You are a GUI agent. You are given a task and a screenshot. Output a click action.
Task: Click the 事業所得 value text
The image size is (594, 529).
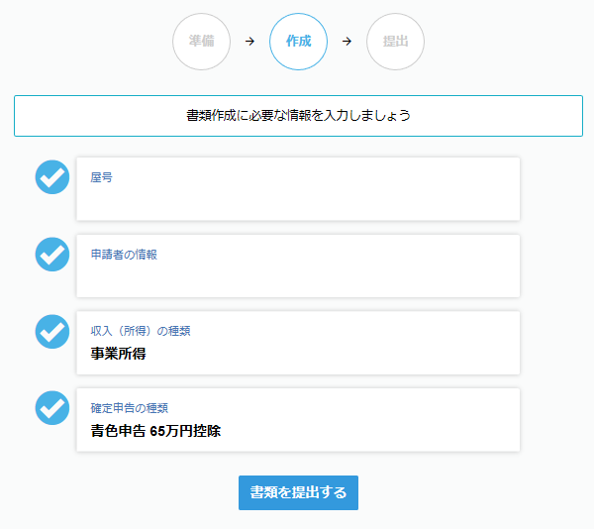point(118,354)
